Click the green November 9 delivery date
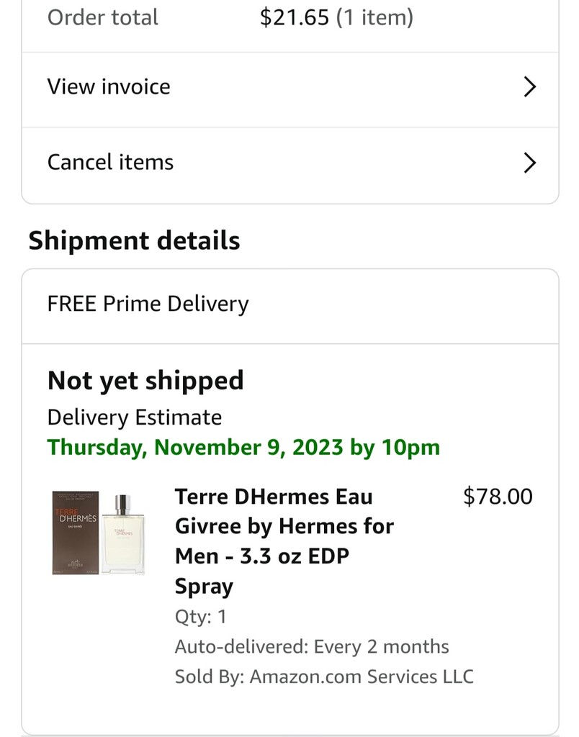 click(243, 448)
